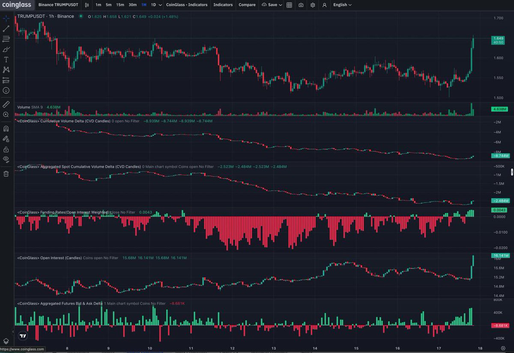
Task: Switch to the 1m timeframe
Action: [x=99, y=5]
